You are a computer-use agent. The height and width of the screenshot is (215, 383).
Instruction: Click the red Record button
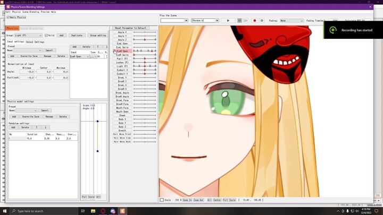(254, 21)
